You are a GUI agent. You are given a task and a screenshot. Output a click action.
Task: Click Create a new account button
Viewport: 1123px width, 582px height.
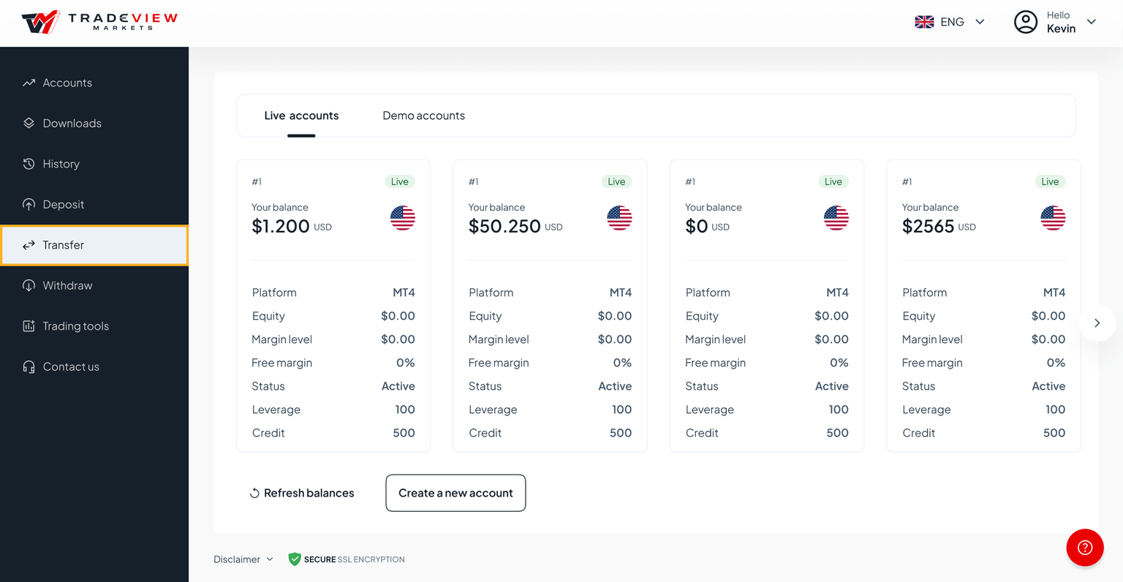455,493
